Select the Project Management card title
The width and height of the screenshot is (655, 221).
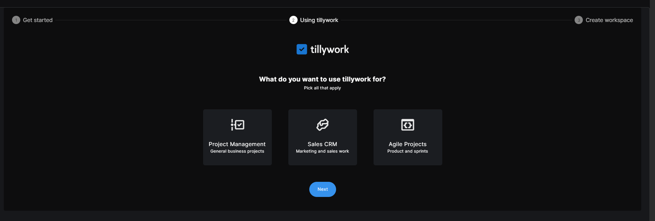pyautogui.click(x=237, y=144)
